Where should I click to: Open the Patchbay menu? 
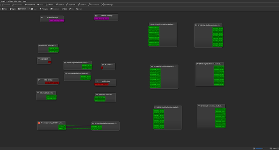pyautogui.click(x=10, y=1)
